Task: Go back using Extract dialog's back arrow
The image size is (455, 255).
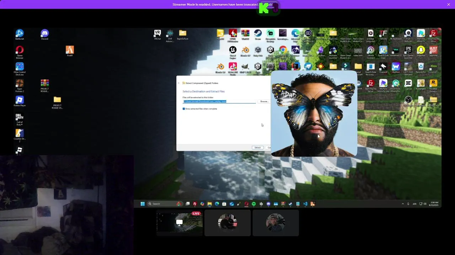Action: pyautogui.click(x=179, y=83)
